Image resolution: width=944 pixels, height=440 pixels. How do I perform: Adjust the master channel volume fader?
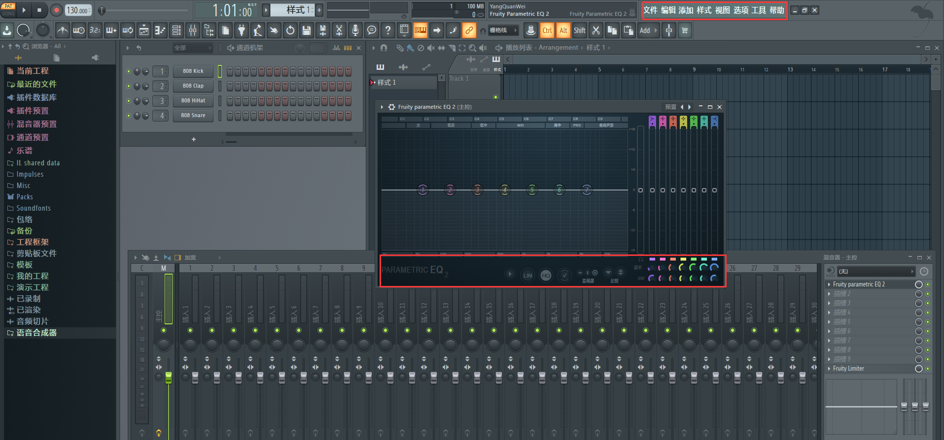pyautogui.click(x=169, y=378)
